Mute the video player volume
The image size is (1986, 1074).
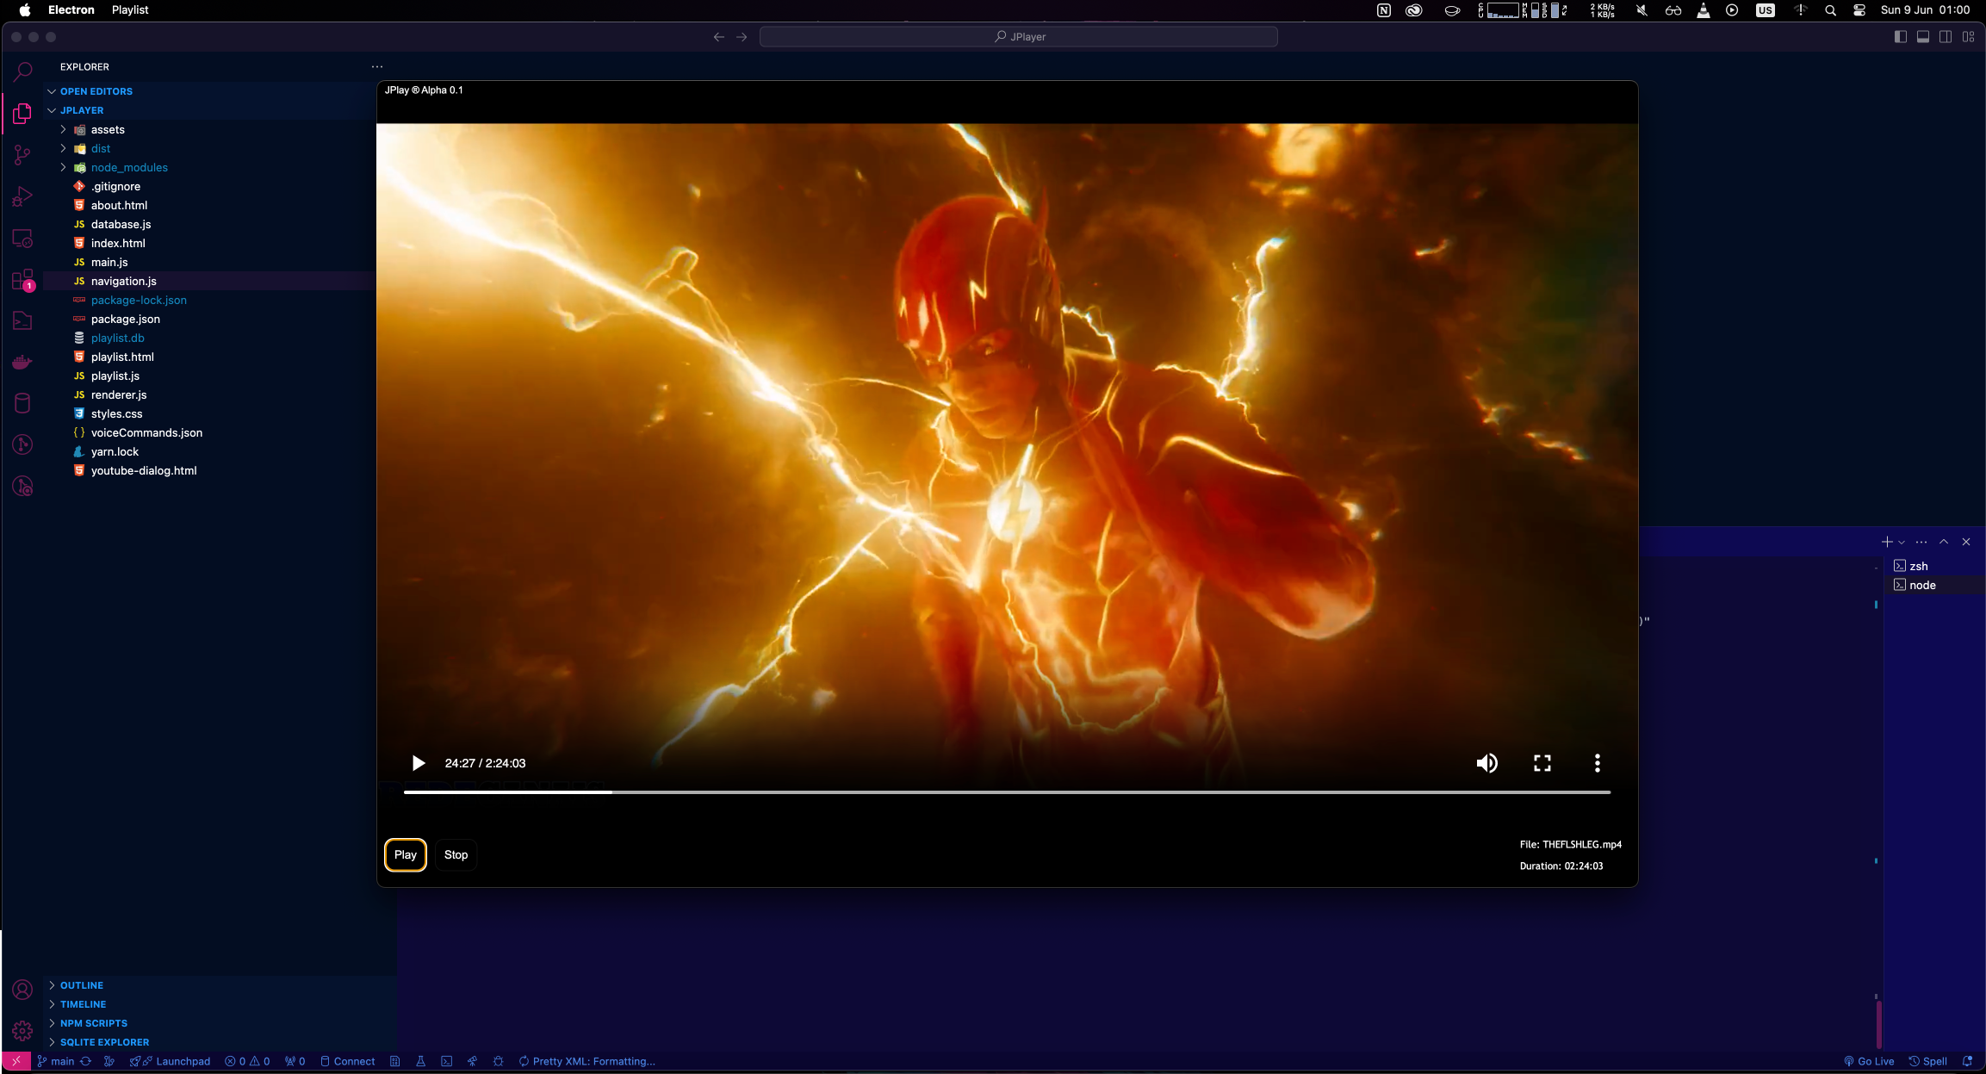tap(1487, 763)
